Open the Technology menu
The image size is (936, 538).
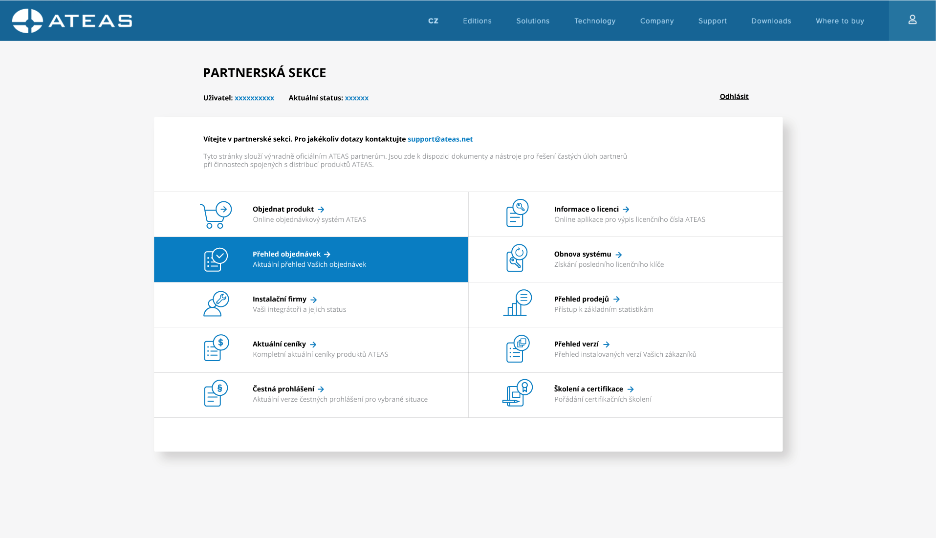point(595,21)
